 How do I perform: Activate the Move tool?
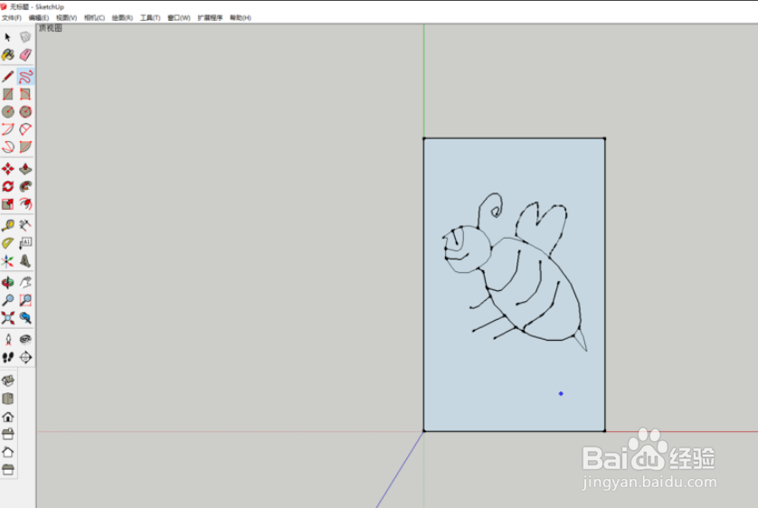point(8,168)
